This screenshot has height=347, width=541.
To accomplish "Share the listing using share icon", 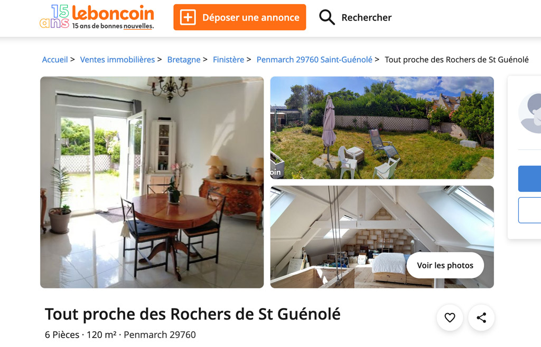I will 481,317.
